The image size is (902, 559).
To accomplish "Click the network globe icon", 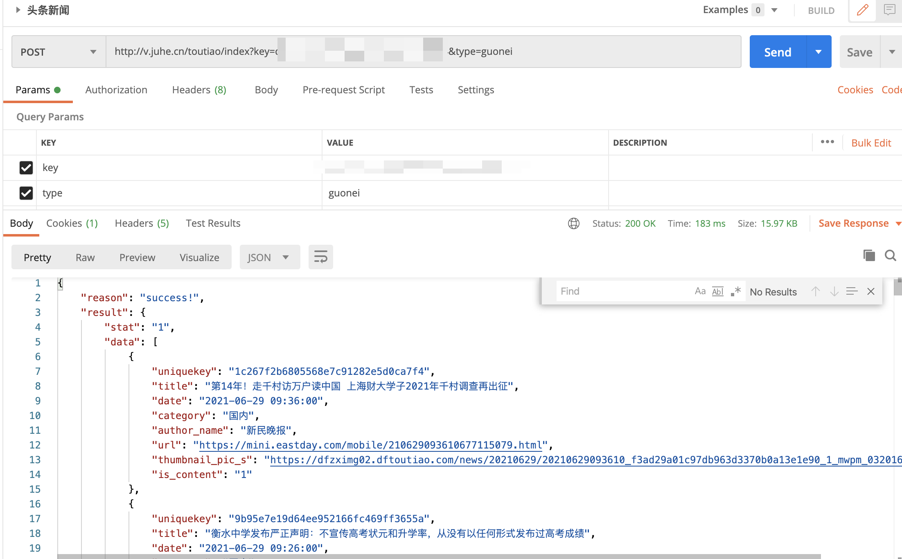I will pyautogui.click(x=573, y=223).
